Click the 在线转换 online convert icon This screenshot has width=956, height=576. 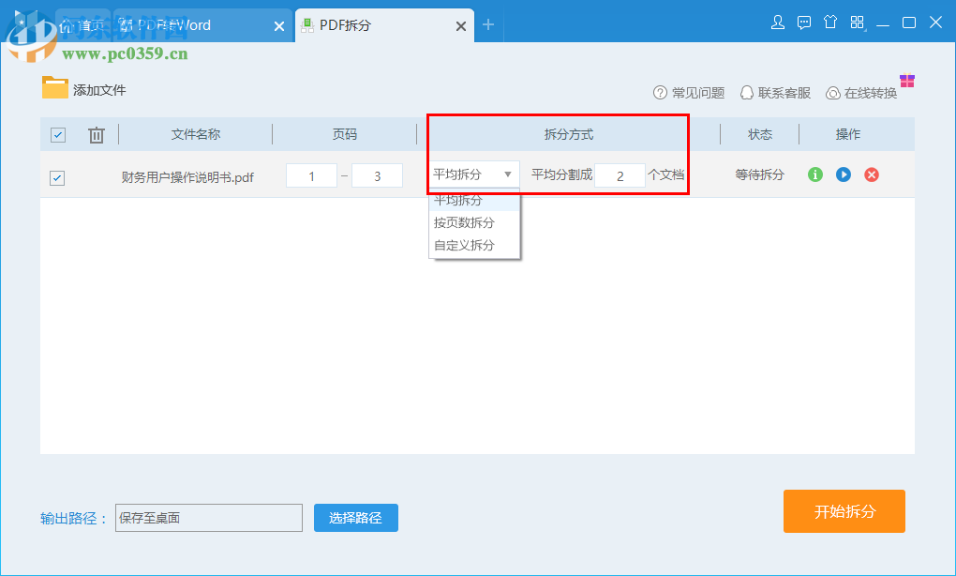coord(833,93)
